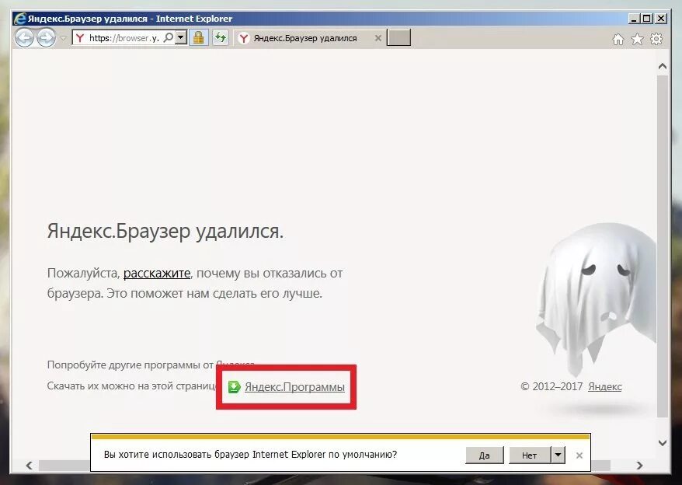Open the Яндекс.Программы link
Image resolution: width=682 pixels, height=485 pixels.
point(294,386)
